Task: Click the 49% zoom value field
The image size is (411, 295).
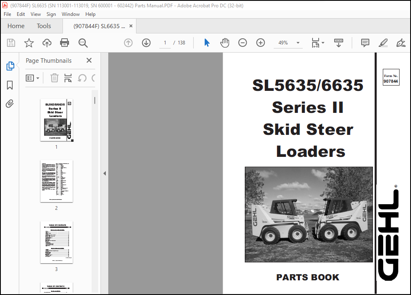Action: 283,43
